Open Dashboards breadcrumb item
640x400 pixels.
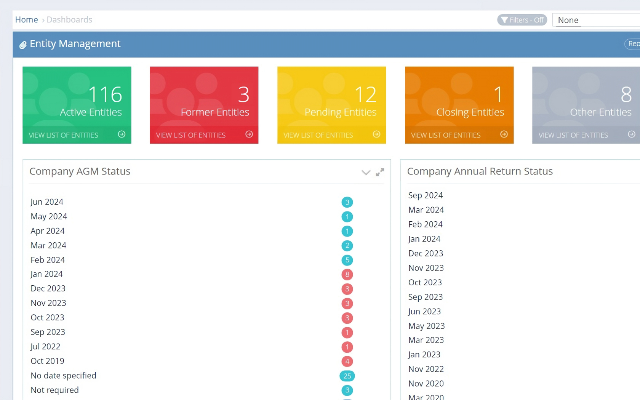coord(69,19)
